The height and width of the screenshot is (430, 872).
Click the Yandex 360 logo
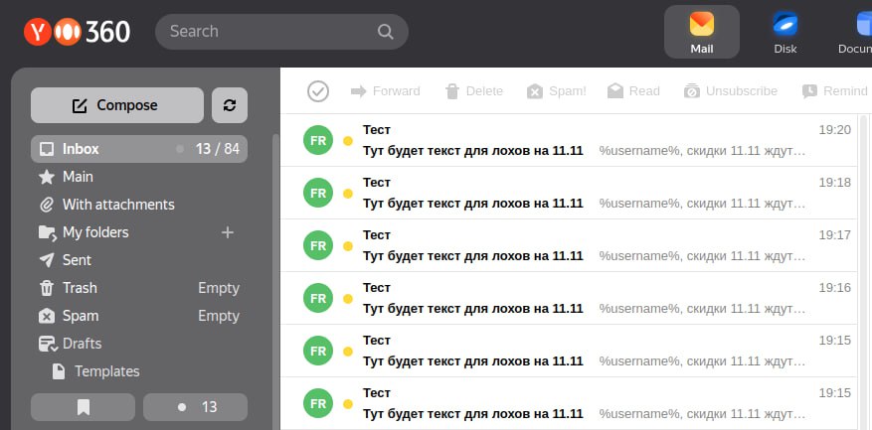(x=78, y=32)
